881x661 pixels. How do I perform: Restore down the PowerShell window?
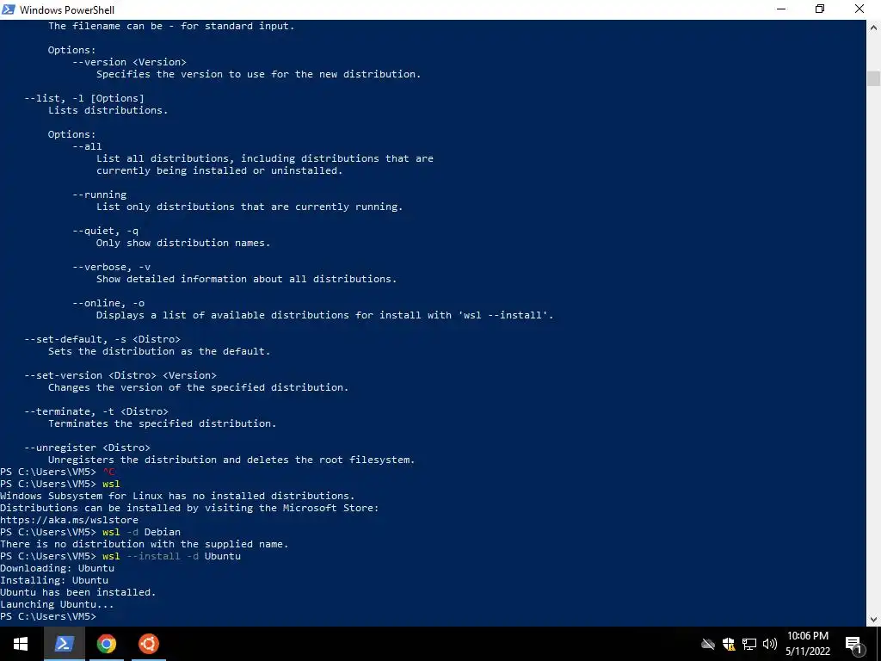point(820,9)
